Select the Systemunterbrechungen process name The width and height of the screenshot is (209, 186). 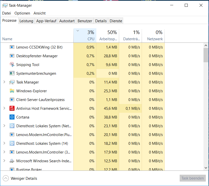tap(36, 73)
